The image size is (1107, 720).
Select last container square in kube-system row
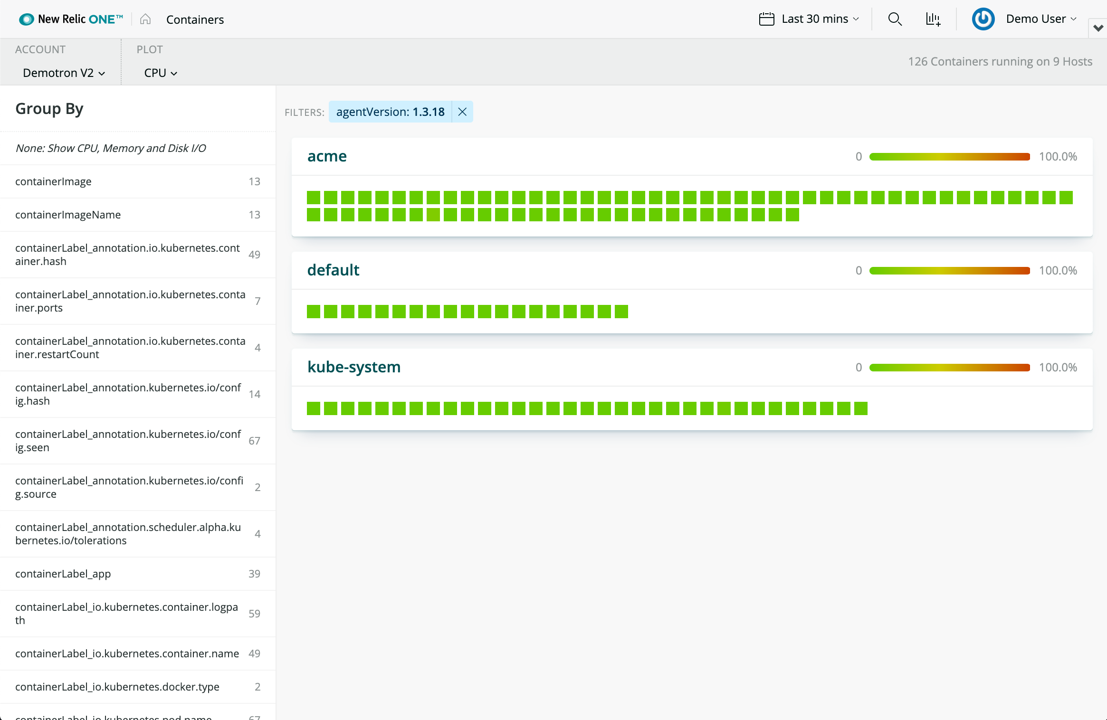coord(861,408)
